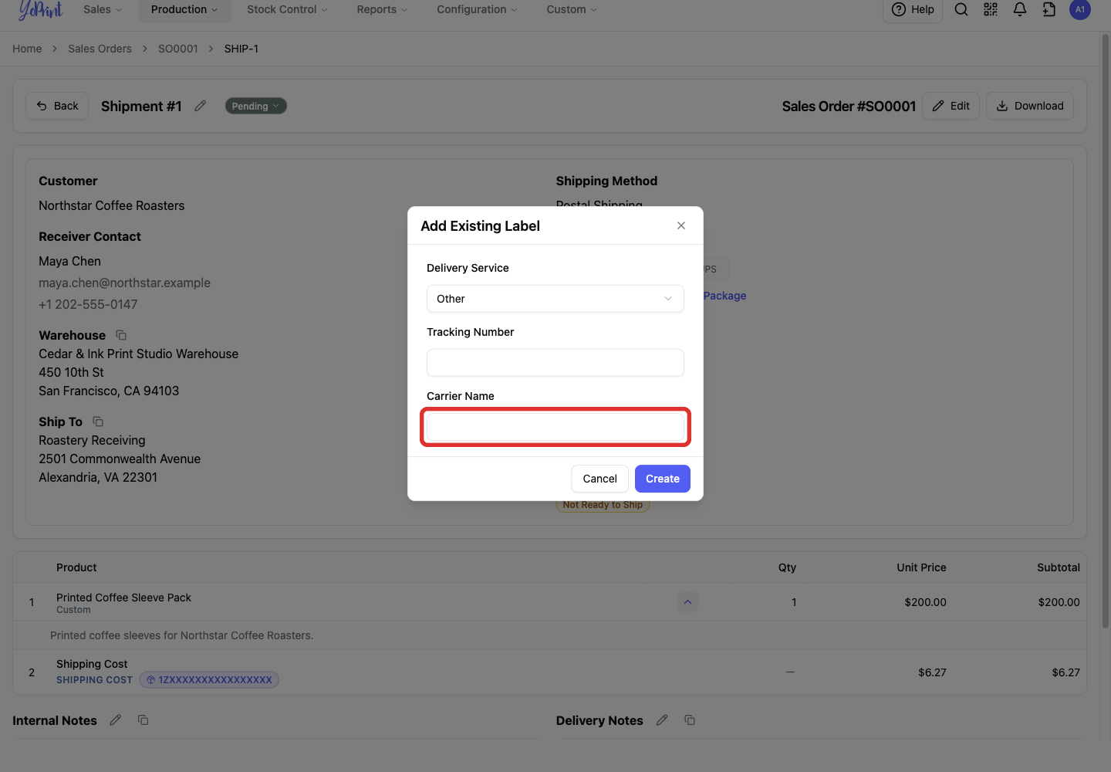
Task: Click the Edit sales order button
Action: coord(951,106)
